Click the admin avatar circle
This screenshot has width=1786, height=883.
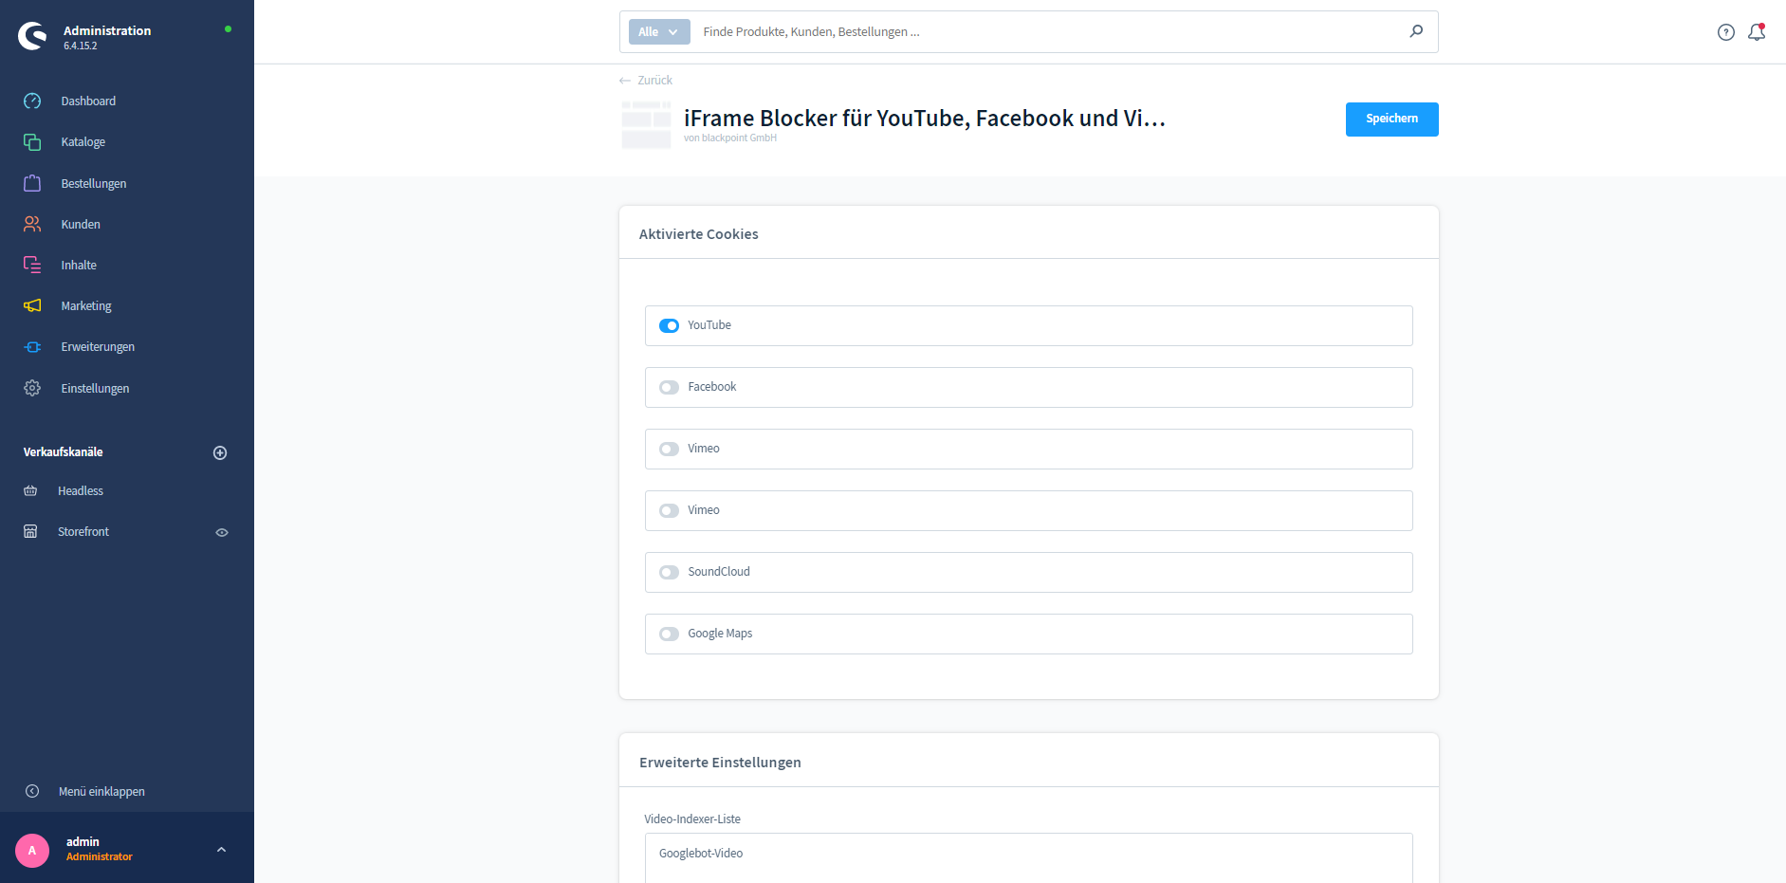(32, 851)
